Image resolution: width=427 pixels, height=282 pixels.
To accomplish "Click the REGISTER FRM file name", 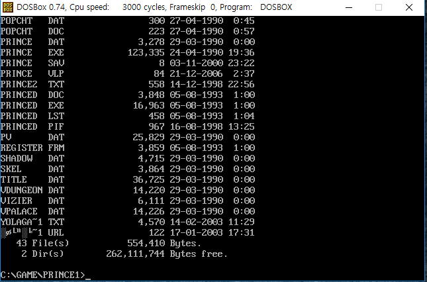I will (x=32, y=148).
